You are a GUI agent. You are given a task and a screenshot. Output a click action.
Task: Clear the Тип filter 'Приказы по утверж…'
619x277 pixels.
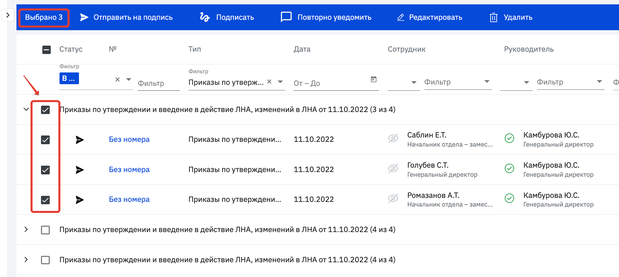[x=269, y=81]
